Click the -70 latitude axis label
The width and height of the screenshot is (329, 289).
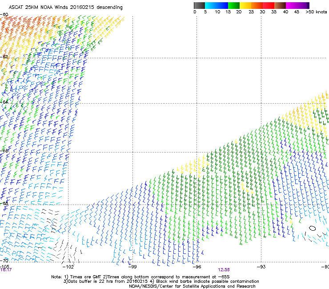(x=4, y=261)
